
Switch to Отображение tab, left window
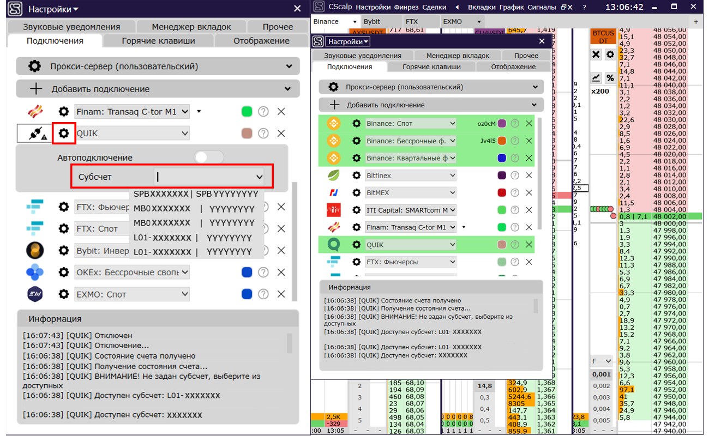(x=261, y=41)
